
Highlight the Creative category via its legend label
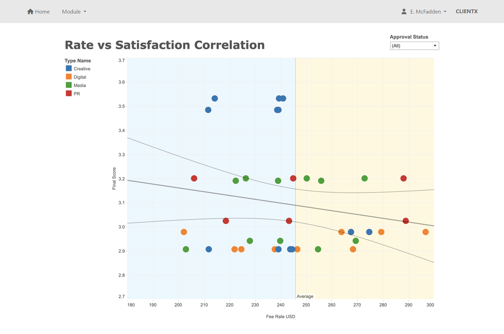(82, 68)
